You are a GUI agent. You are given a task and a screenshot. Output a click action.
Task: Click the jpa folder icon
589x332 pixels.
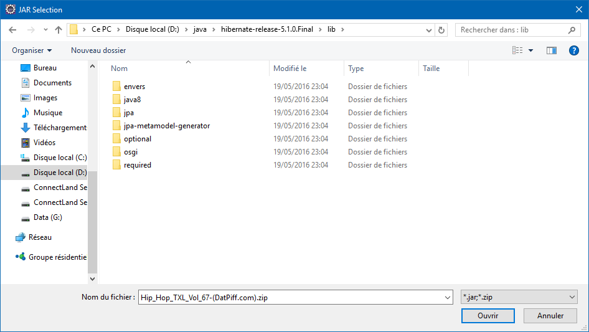(x=116, y=112)
